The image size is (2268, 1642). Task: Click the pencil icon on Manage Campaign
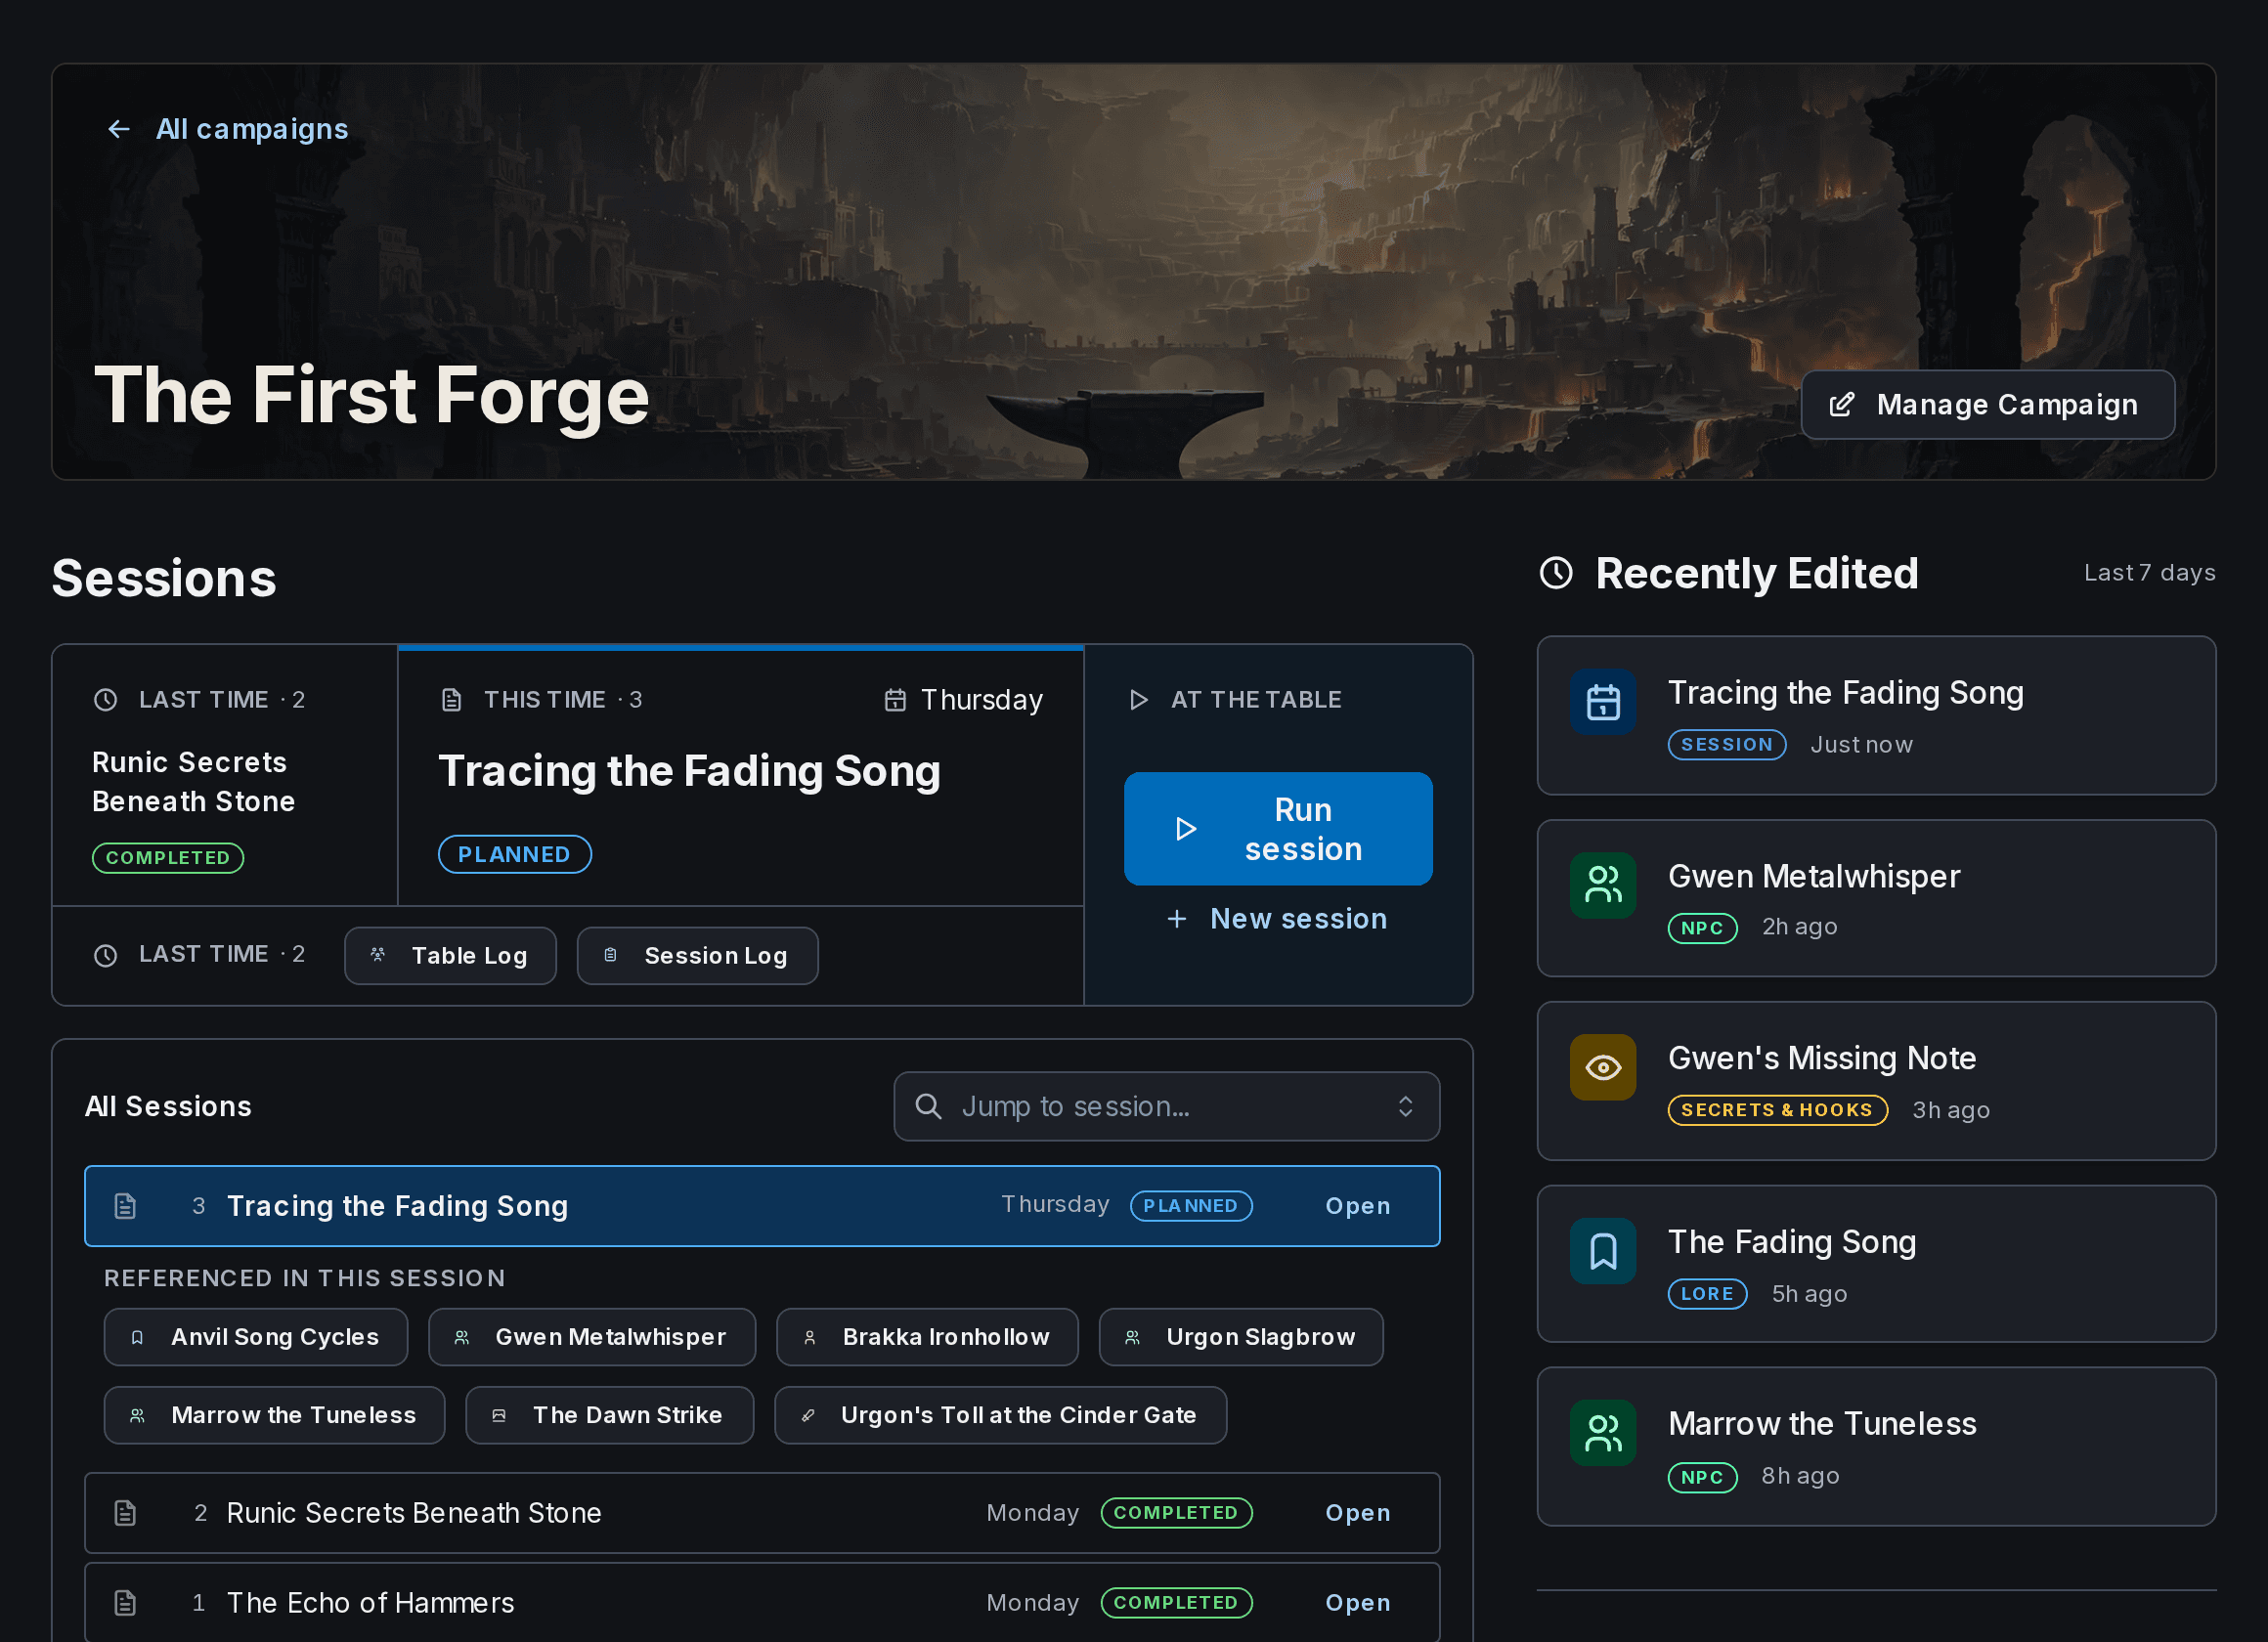(x=1841, y=405)
